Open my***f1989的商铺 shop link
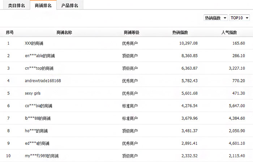Screen dimensions: 253x162 point(42,156)
